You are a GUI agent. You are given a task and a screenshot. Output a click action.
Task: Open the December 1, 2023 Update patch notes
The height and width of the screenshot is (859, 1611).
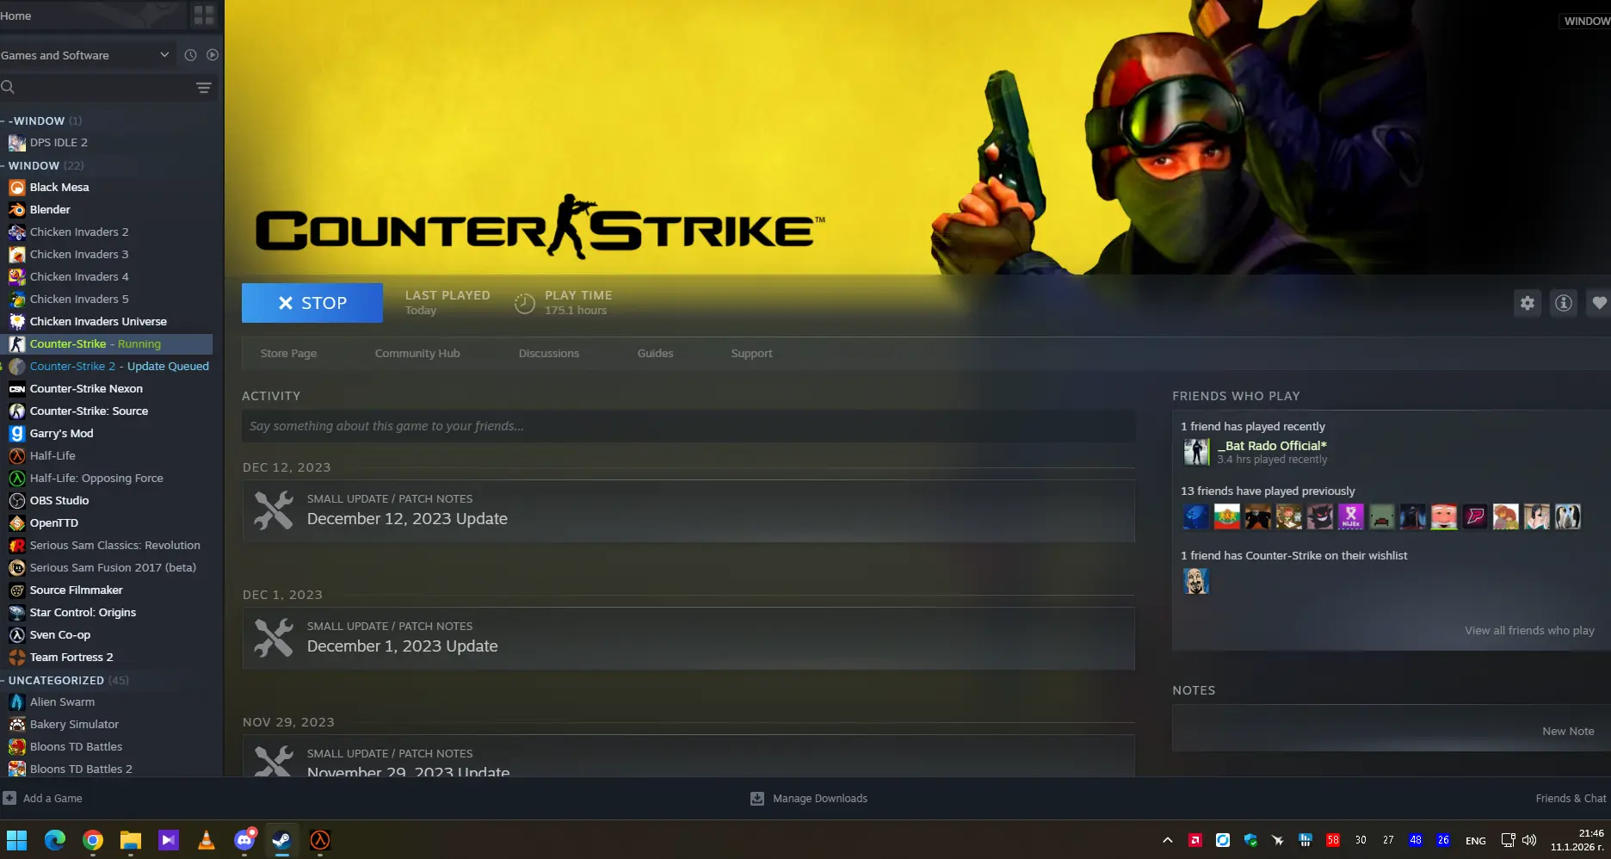click(688, 638)
